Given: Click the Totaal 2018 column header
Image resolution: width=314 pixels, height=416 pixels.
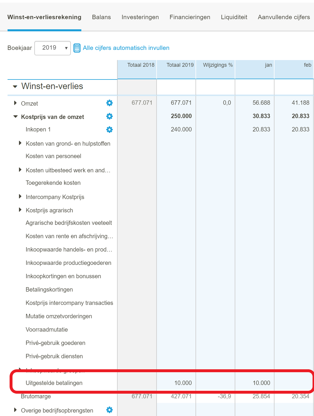Looking at the screenshot, I should coord(137,69).
